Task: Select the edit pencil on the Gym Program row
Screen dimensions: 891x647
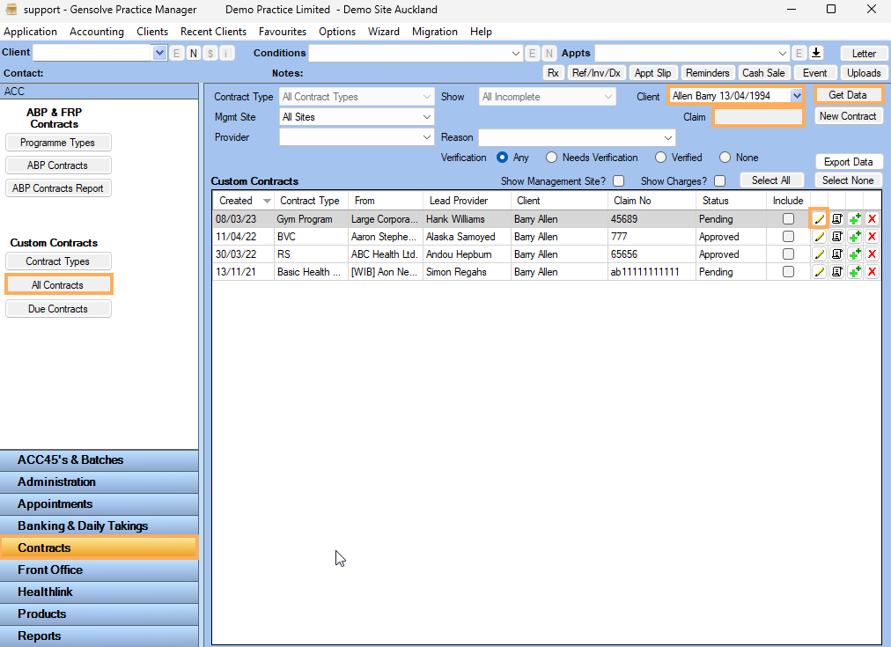Action: point(818,218)
